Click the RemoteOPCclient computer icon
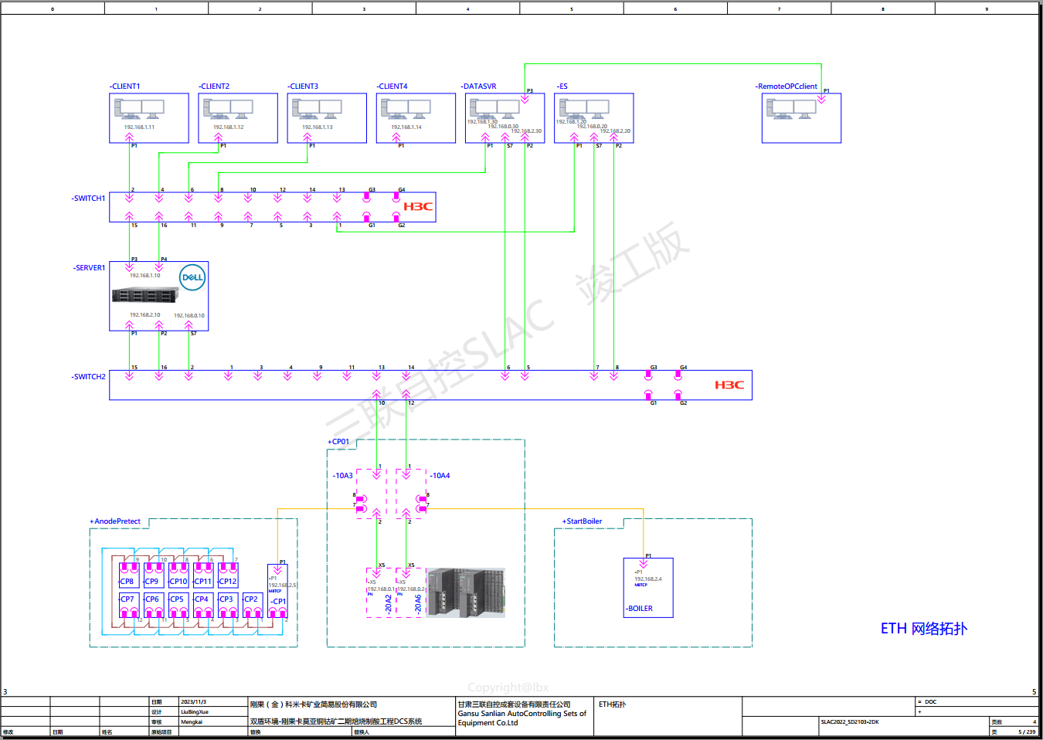 (791, 109)
